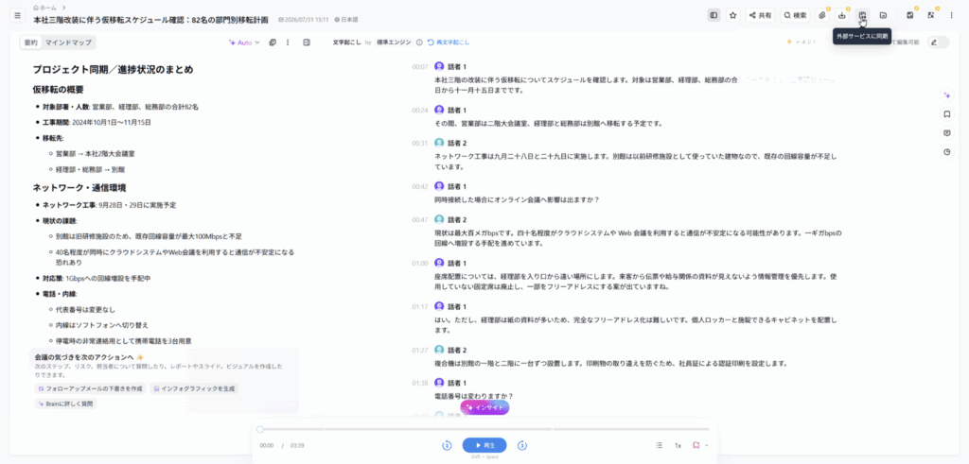Rewind playback by 5 seconds

click(447, 445)
